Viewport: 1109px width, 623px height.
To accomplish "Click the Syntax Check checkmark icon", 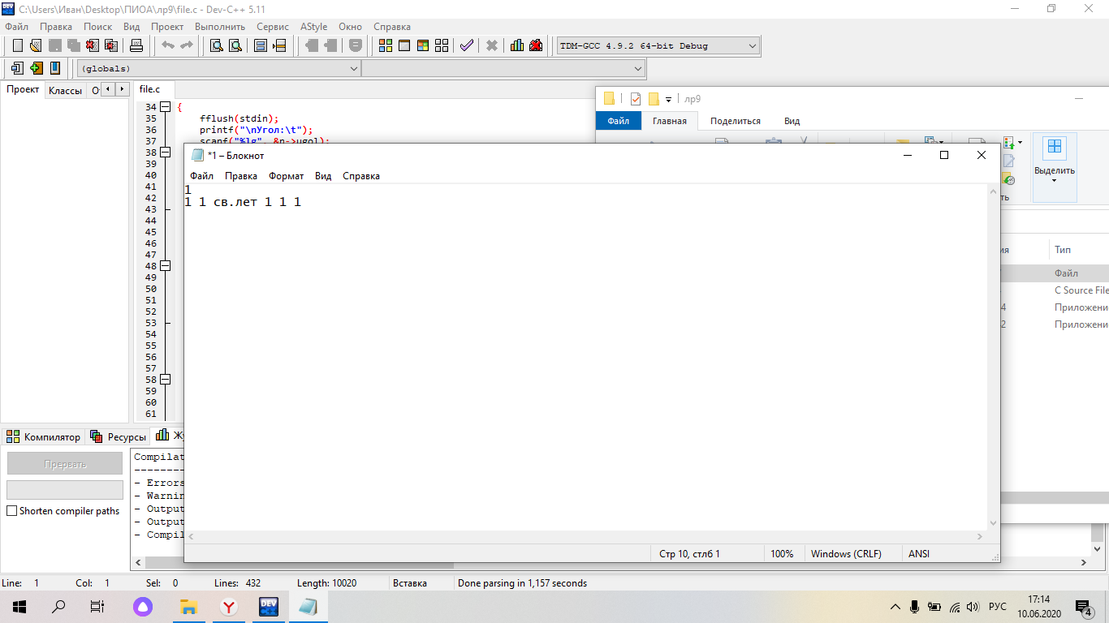I will click(x=466, y=45).
